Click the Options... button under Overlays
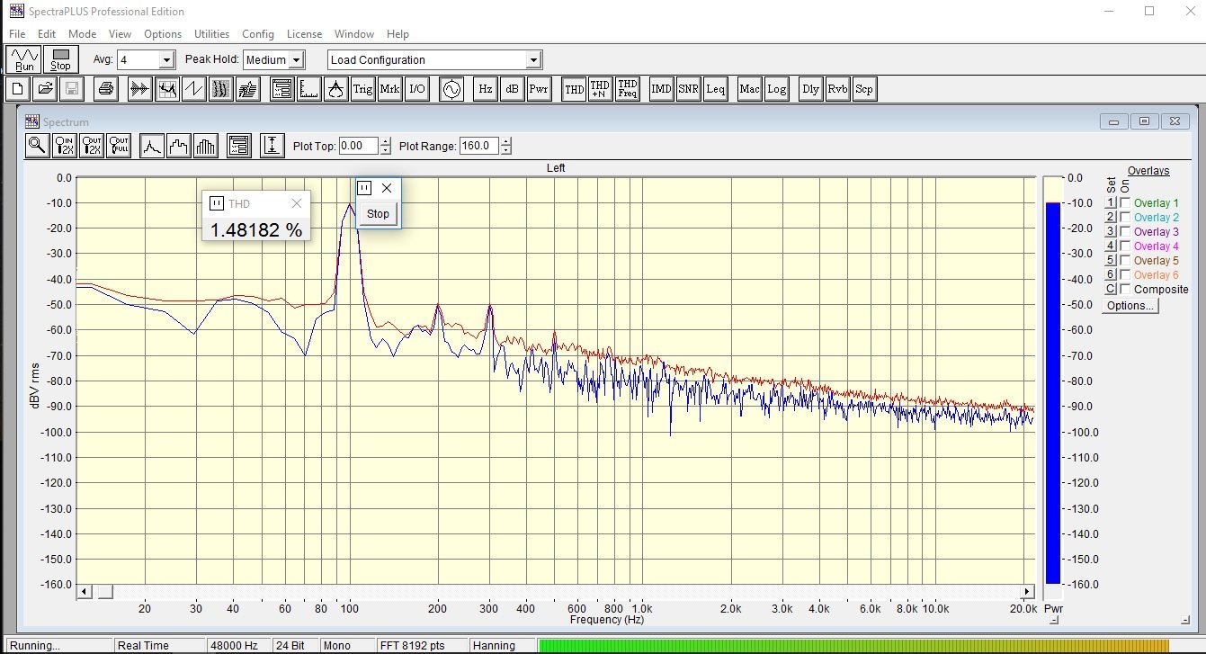The height and width of the screenshot is (654, 1206). pos(1130,306)
